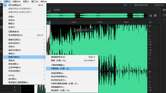Expand the 立体声声像(O) submenu

point(25,67)
